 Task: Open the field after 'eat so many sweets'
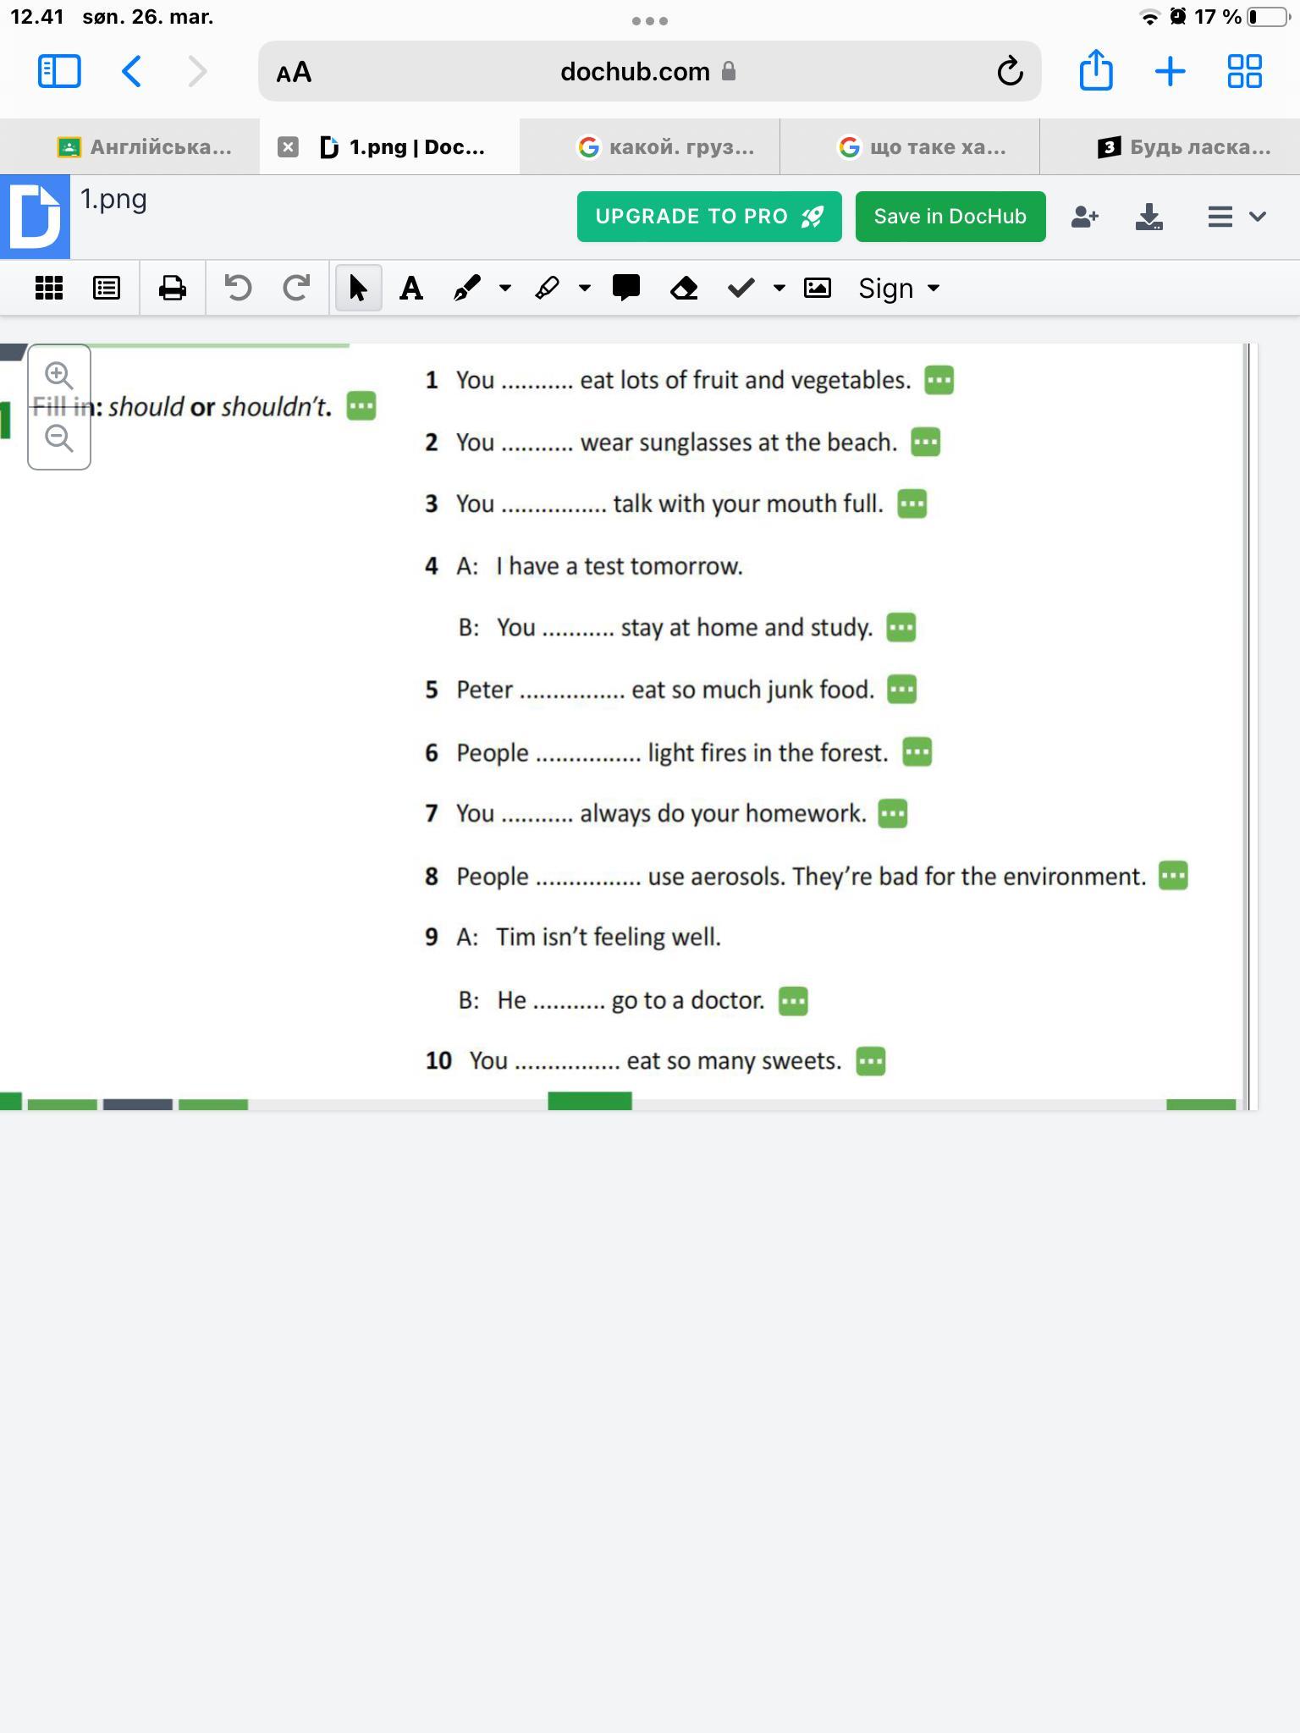click(x=871, y=1061)
